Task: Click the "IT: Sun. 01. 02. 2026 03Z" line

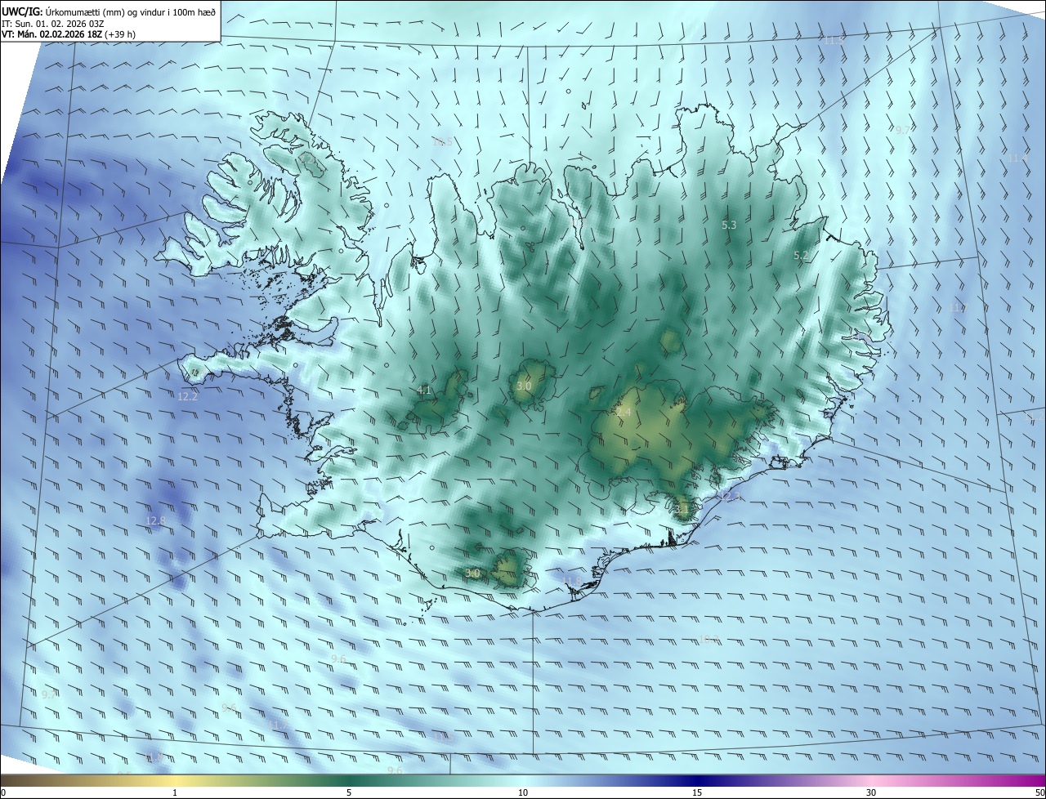Action: (52, 23)
